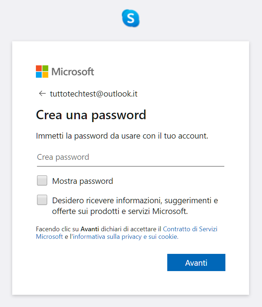The height and width of the screenshot is (307, 262).
Task: Click the red square of Microsoft logo
Action: 39,68
